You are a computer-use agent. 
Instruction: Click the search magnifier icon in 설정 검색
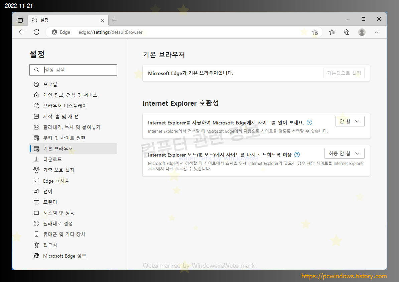point(37,70)
